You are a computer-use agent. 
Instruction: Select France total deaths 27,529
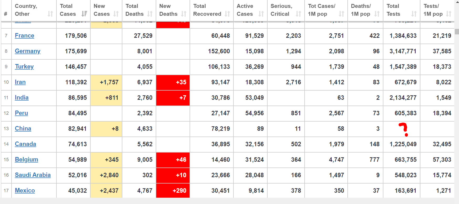tap(143, 36)
